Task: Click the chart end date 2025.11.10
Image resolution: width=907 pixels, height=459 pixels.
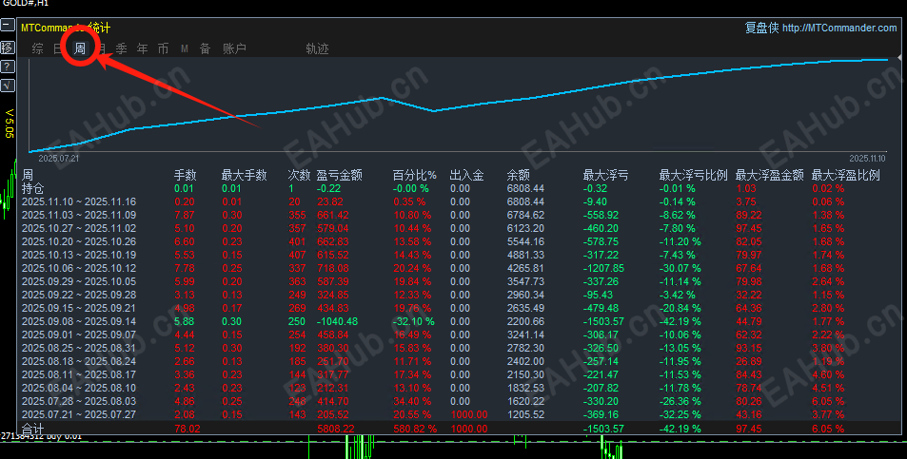Action: point(867,158)
